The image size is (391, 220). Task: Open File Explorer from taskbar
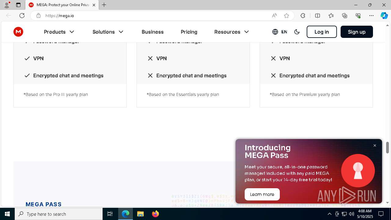[140, 214]
